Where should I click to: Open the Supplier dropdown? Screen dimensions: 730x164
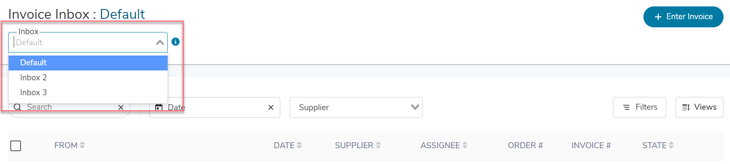356,107
